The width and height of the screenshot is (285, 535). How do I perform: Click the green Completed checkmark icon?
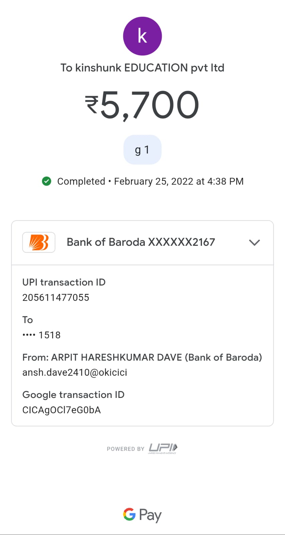[x=47, y=181]
